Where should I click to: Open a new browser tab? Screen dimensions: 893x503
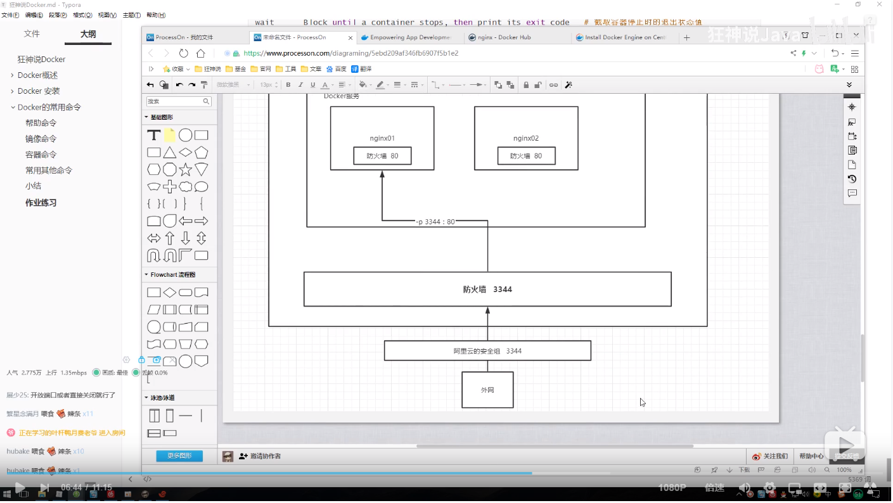(686, 37)
